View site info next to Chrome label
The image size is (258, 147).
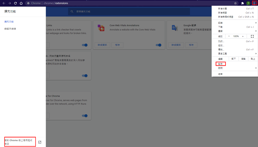(x=28, y=3)
